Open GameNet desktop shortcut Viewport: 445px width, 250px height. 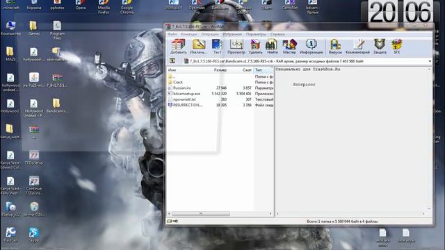[290, 5]
